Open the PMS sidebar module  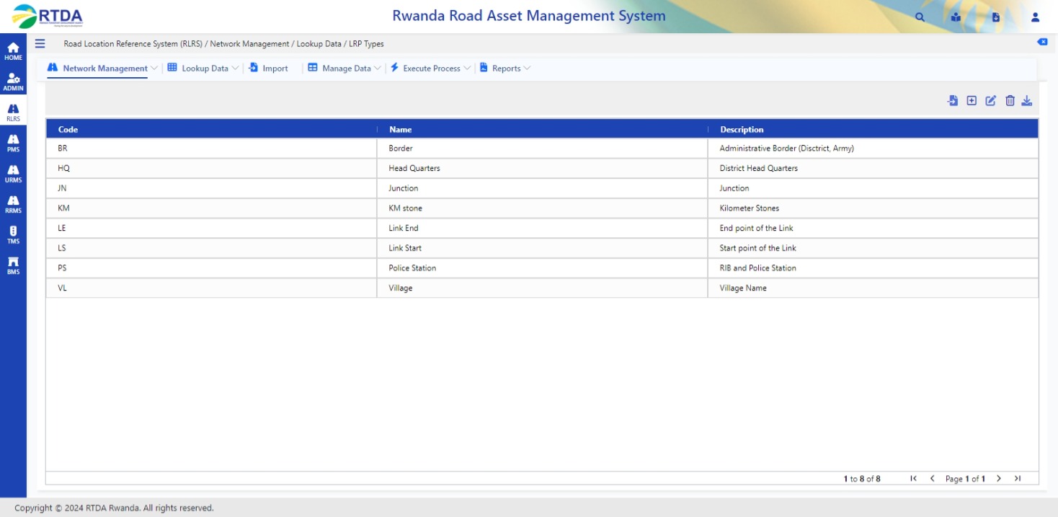13,143
